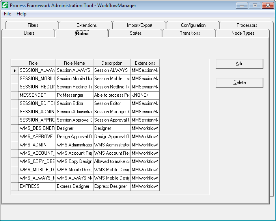Screen dimensions: 276x221
Task: Switch to the Filters tab
Action: [x=33, y=25]
